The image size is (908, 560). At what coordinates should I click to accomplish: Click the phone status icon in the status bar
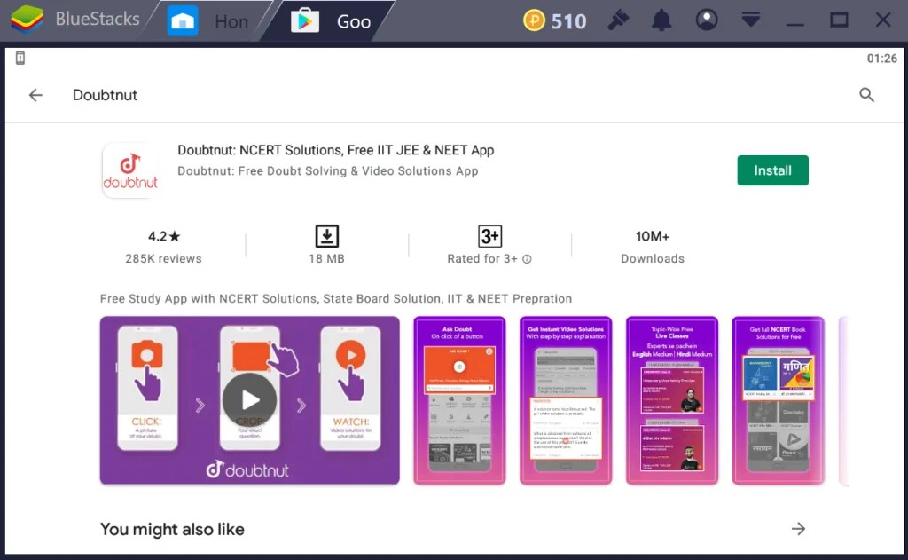20,58
